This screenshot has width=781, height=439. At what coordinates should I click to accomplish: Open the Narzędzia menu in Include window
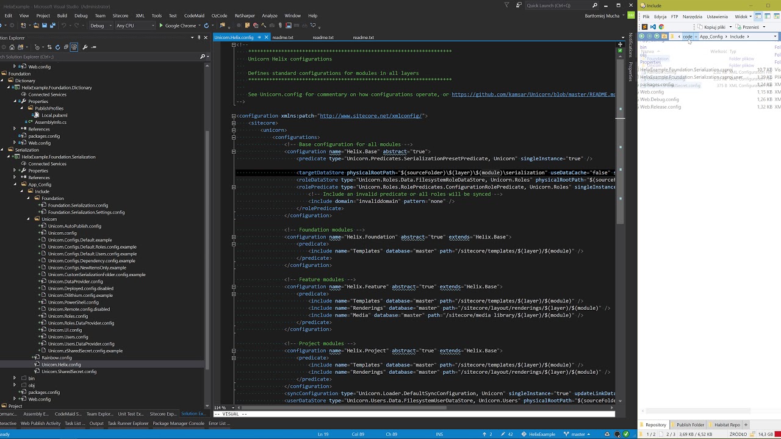pyautogui.click(x=692, y=16)
